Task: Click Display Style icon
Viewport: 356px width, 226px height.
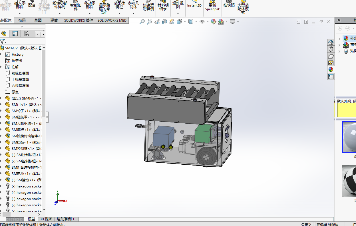Action: (x=191, y=22)
